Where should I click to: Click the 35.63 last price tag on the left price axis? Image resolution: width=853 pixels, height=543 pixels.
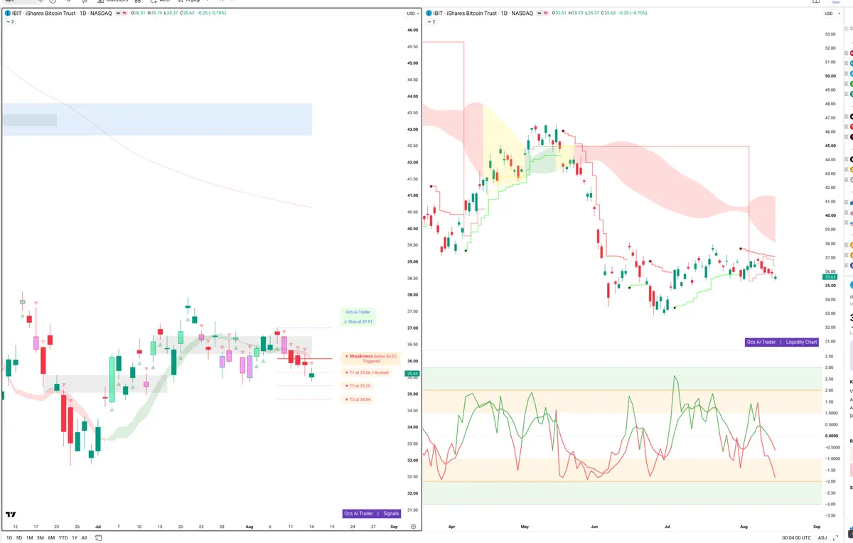413,373
